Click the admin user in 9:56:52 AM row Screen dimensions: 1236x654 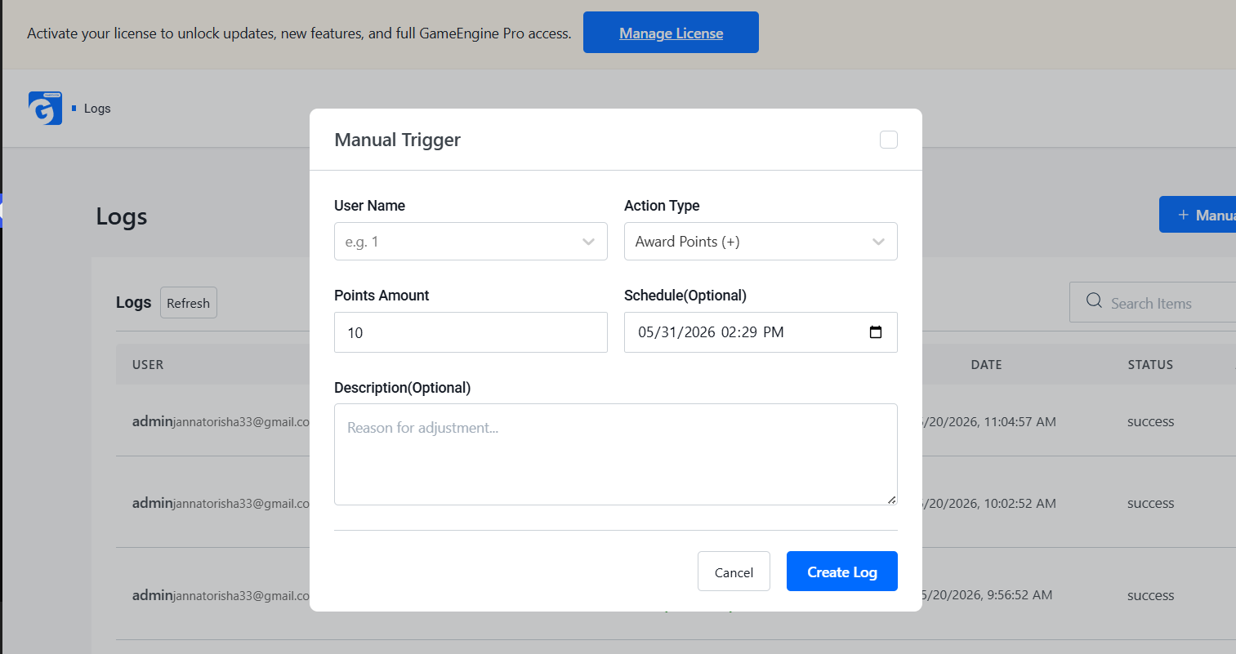coord(221,596)
